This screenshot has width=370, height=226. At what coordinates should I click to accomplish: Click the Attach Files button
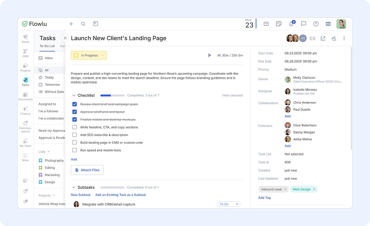(x=87, y=170)
